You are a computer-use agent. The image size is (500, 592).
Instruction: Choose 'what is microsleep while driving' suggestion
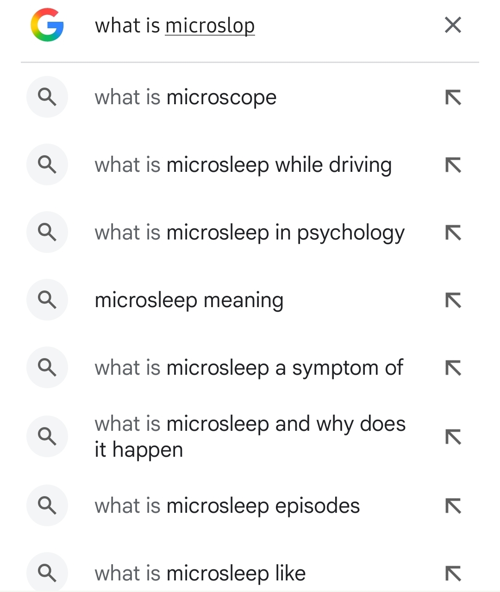(x=243, y=165)
